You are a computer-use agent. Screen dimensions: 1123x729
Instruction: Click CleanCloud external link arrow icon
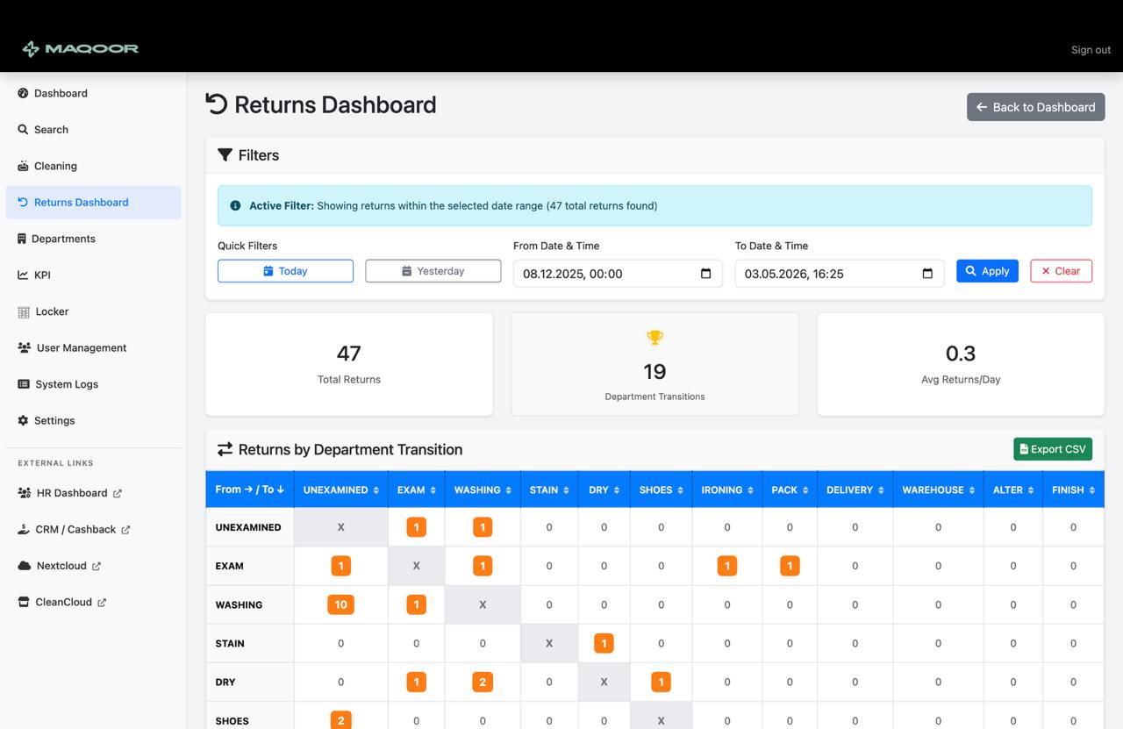click(102, 603)
